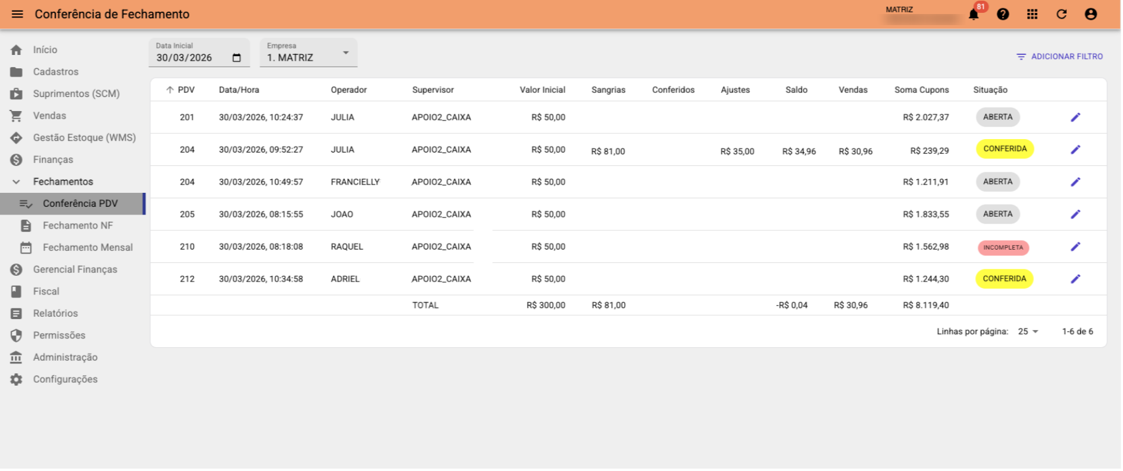Click the Data Inicial date field

[199, 53]
